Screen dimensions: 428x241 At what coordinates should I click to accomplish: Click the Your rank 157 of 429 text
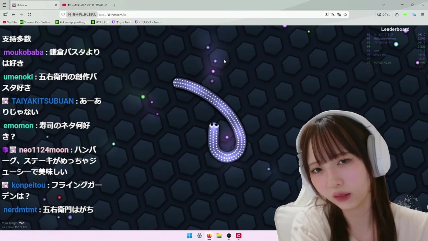click(14, 227)
